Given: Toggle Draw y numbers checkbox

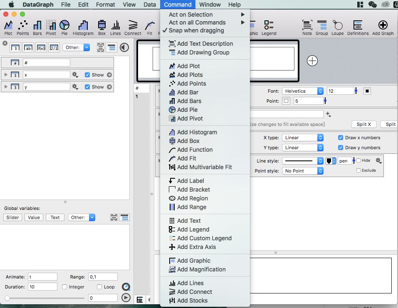Looking at the screenshot, I should (341, 148).
